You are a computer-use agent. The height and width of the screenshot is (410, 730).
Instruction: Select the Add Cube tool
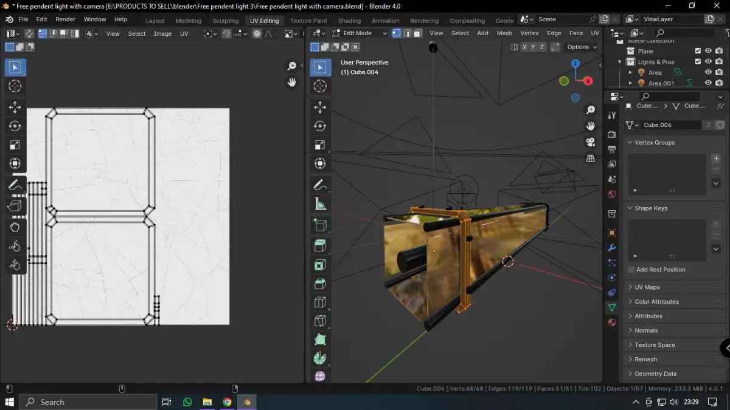coord(321,225)
